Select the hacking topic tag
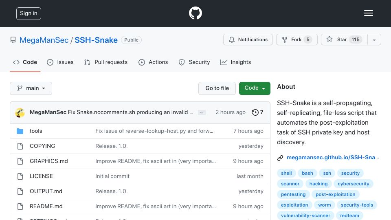This screenshot has width=391, height=220. [x=319, y=184]
